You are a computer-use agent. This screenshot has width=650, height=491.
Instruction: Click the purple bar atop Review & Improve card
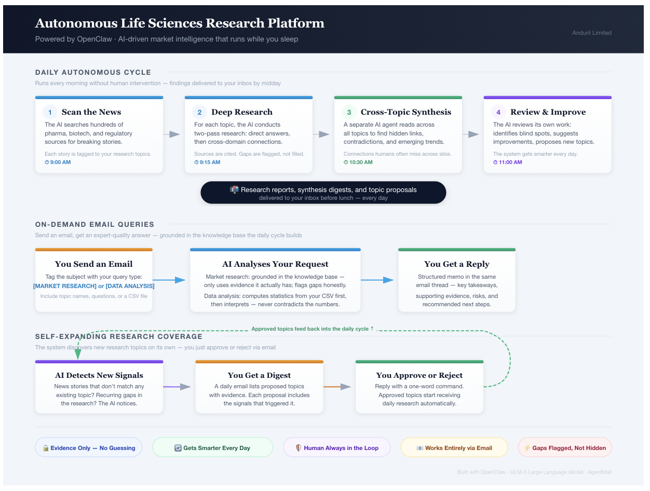[547, 97]
